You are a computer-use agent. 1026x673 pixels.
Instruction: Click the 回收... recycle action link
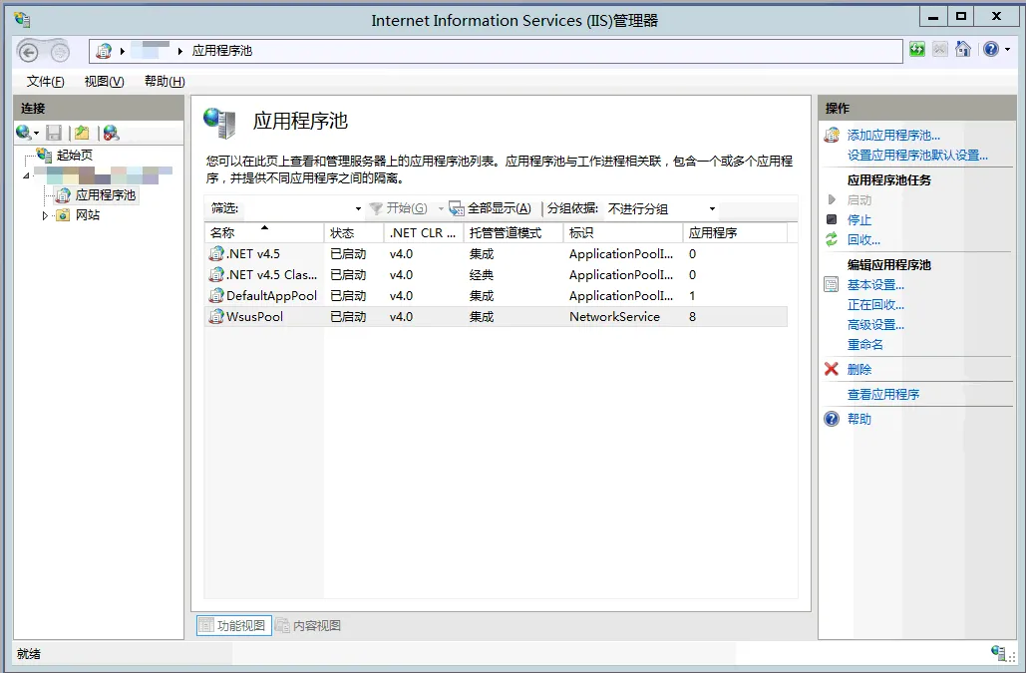863,239
